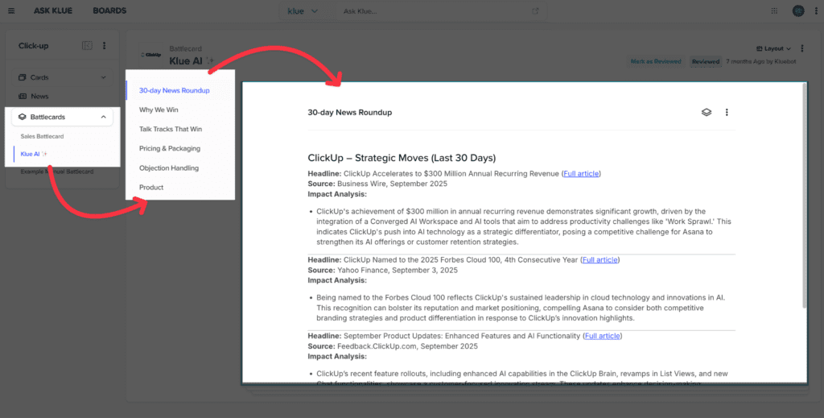Screen dimensions: 824x418
Task: Open the Sales Battlecard item
Action: coord(42,136)
